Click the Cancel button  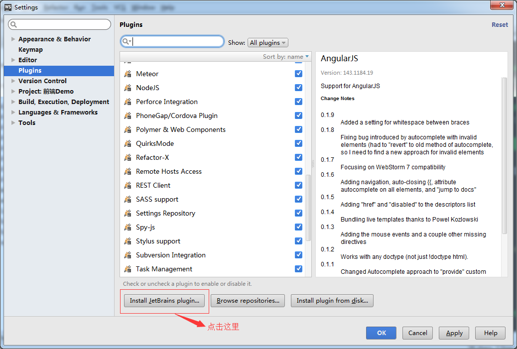pos(417,333)
